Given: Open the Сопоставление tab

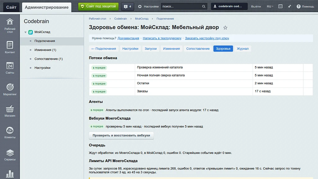Looking at the screenshot, I should [x=198, y=49].
